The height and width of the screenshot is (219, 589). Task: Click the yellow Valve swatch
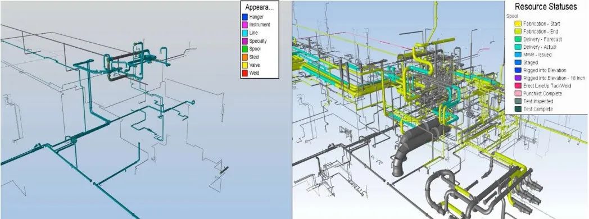[x=245, y=65]
